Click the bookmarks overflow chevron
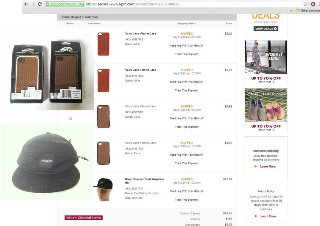This screenshot has width=320, height=226. point(291,11)
